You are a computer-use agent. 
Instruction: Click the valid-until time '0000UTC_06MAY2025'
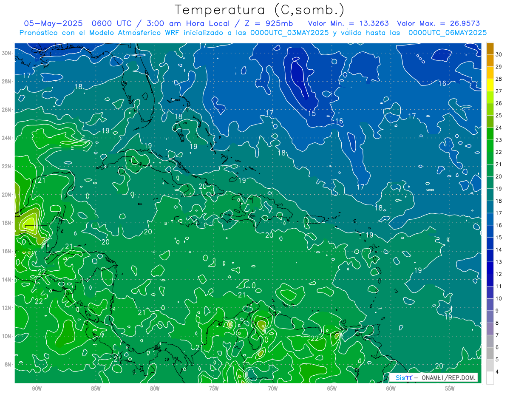pos(448,33)
